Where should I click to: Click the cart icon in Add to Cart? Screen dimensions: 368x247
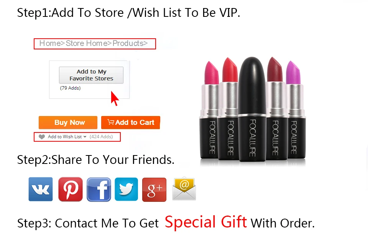click(110, 122)
